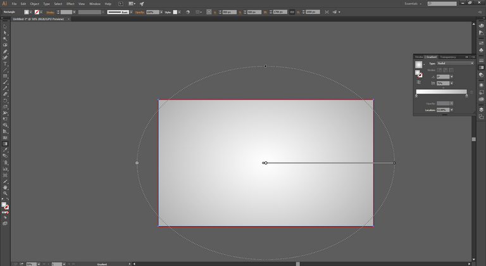486x266 pixels.
Task: Open the Object menu
Action: [x=34, y=4]
